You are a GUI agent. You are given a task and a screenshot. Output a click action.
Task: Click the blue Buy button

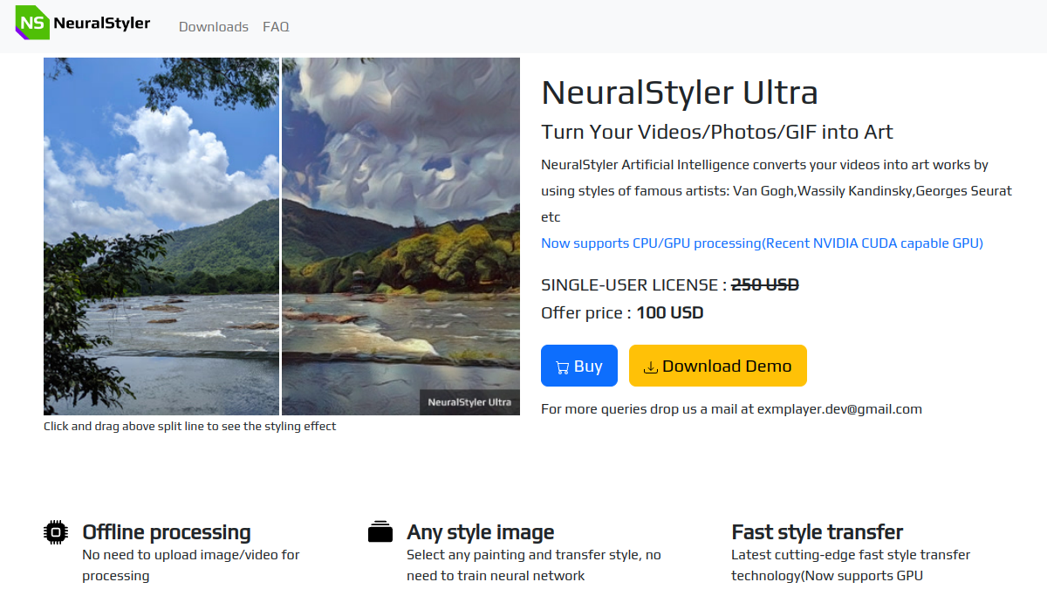(x=579, y=366)
